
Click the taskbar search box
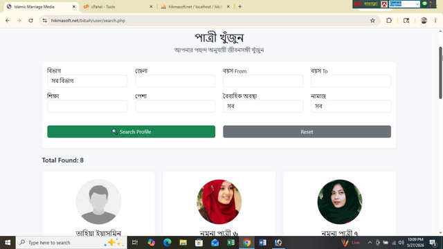click(x=71, y=243)
